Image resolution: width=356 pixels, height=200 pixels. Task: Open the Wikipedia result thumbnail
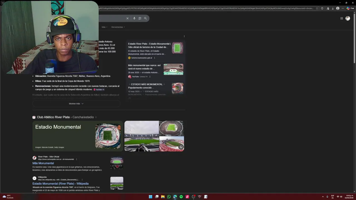click(x=117, y=183)
